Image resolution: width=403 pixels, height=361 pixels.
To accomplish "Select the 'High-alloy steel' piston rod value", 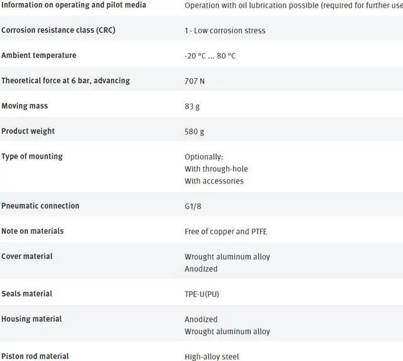I will click(212, 357).
